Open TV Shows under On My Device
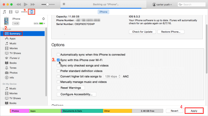208x116 pixels. pos(15,98)
